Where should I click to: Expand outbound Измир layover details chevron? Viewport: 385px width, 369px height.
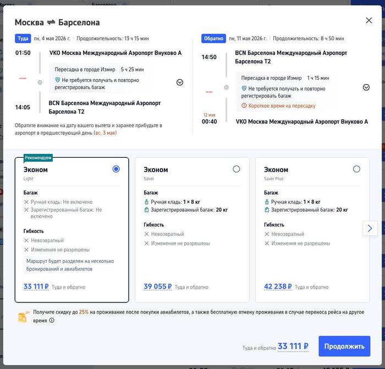tap(180, 82)
